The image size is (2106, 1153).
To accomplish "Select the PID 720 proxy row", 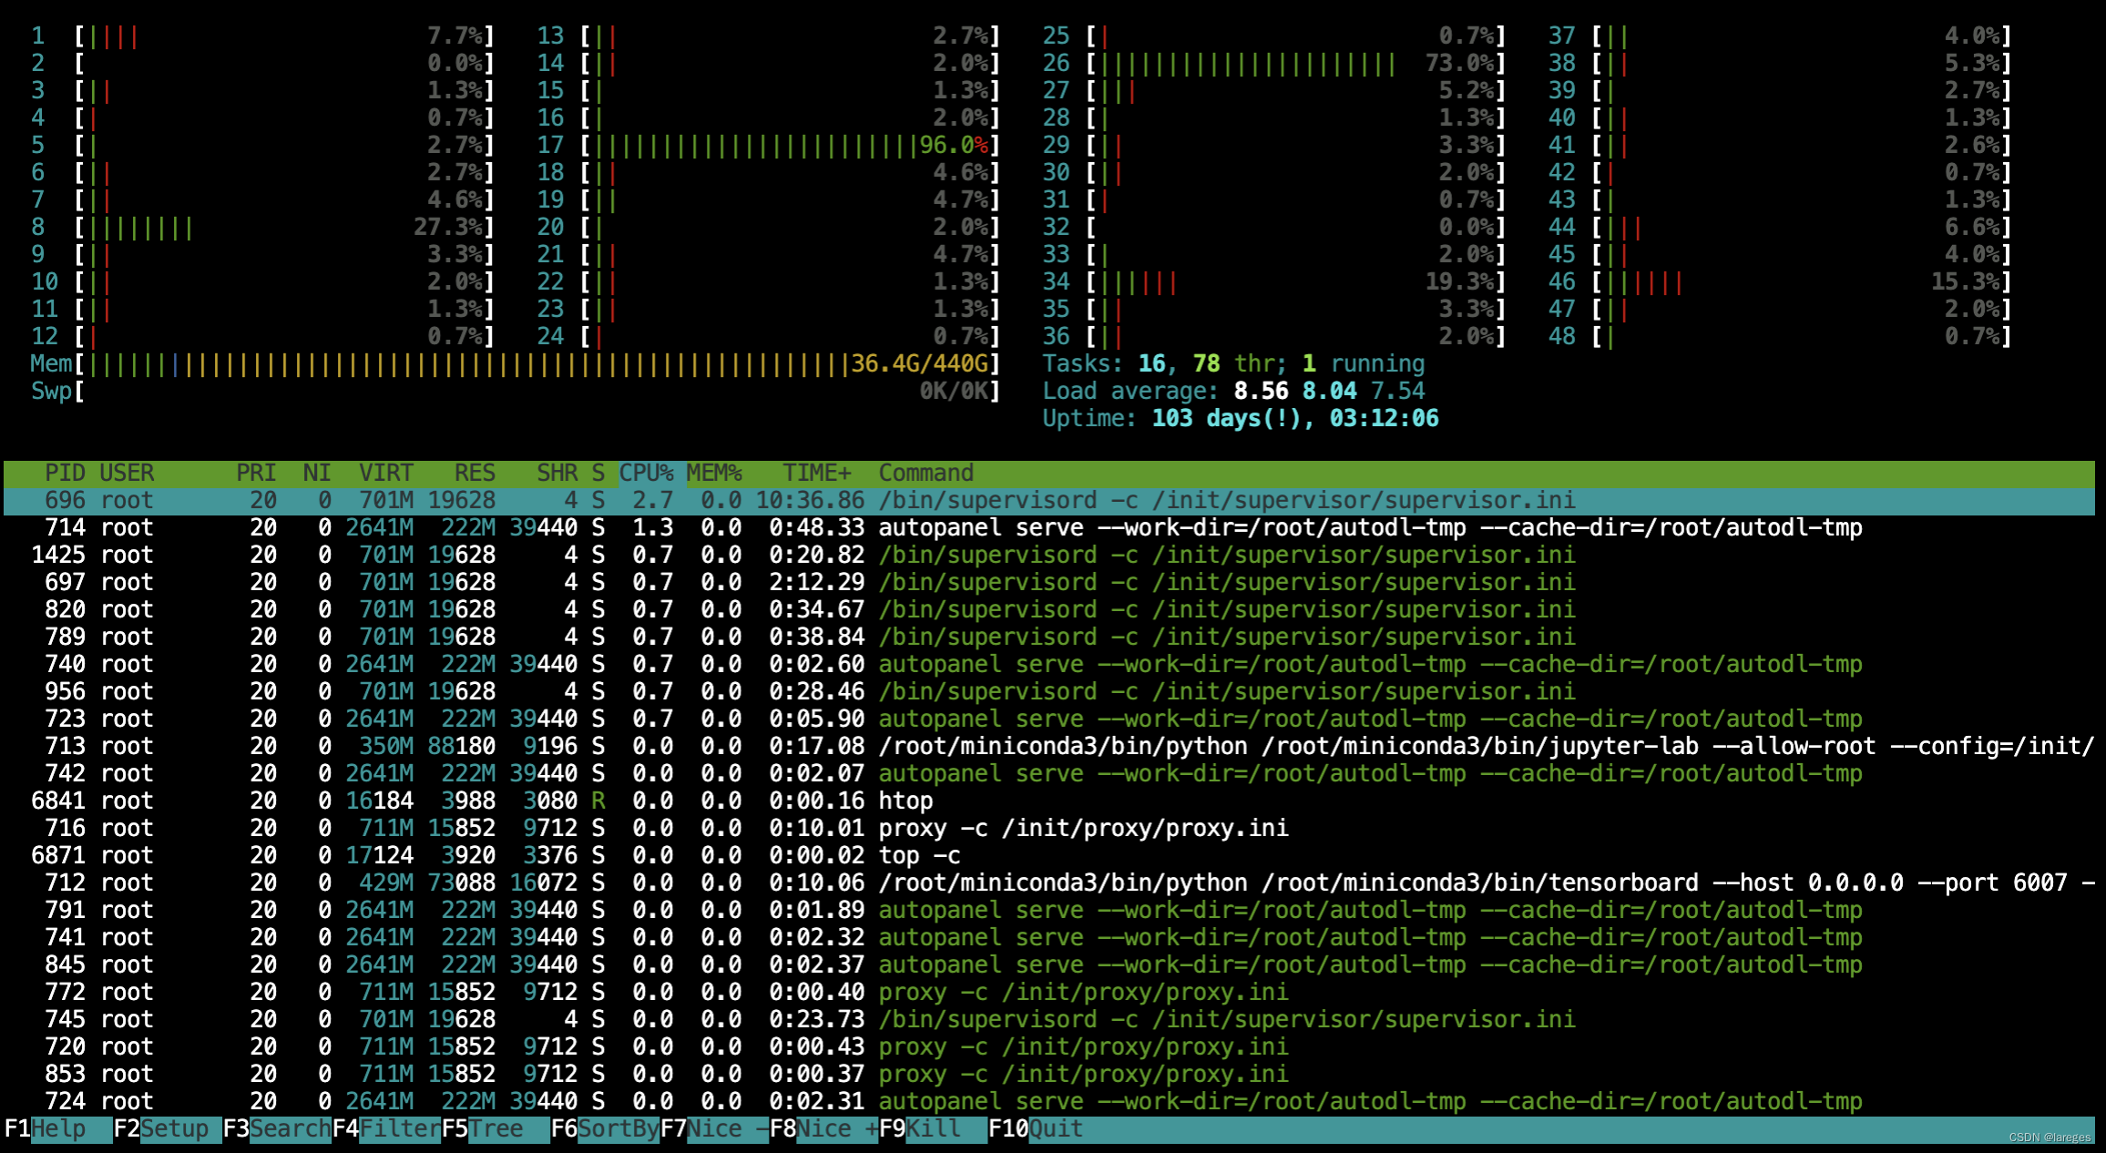I will [1049, 1047].
